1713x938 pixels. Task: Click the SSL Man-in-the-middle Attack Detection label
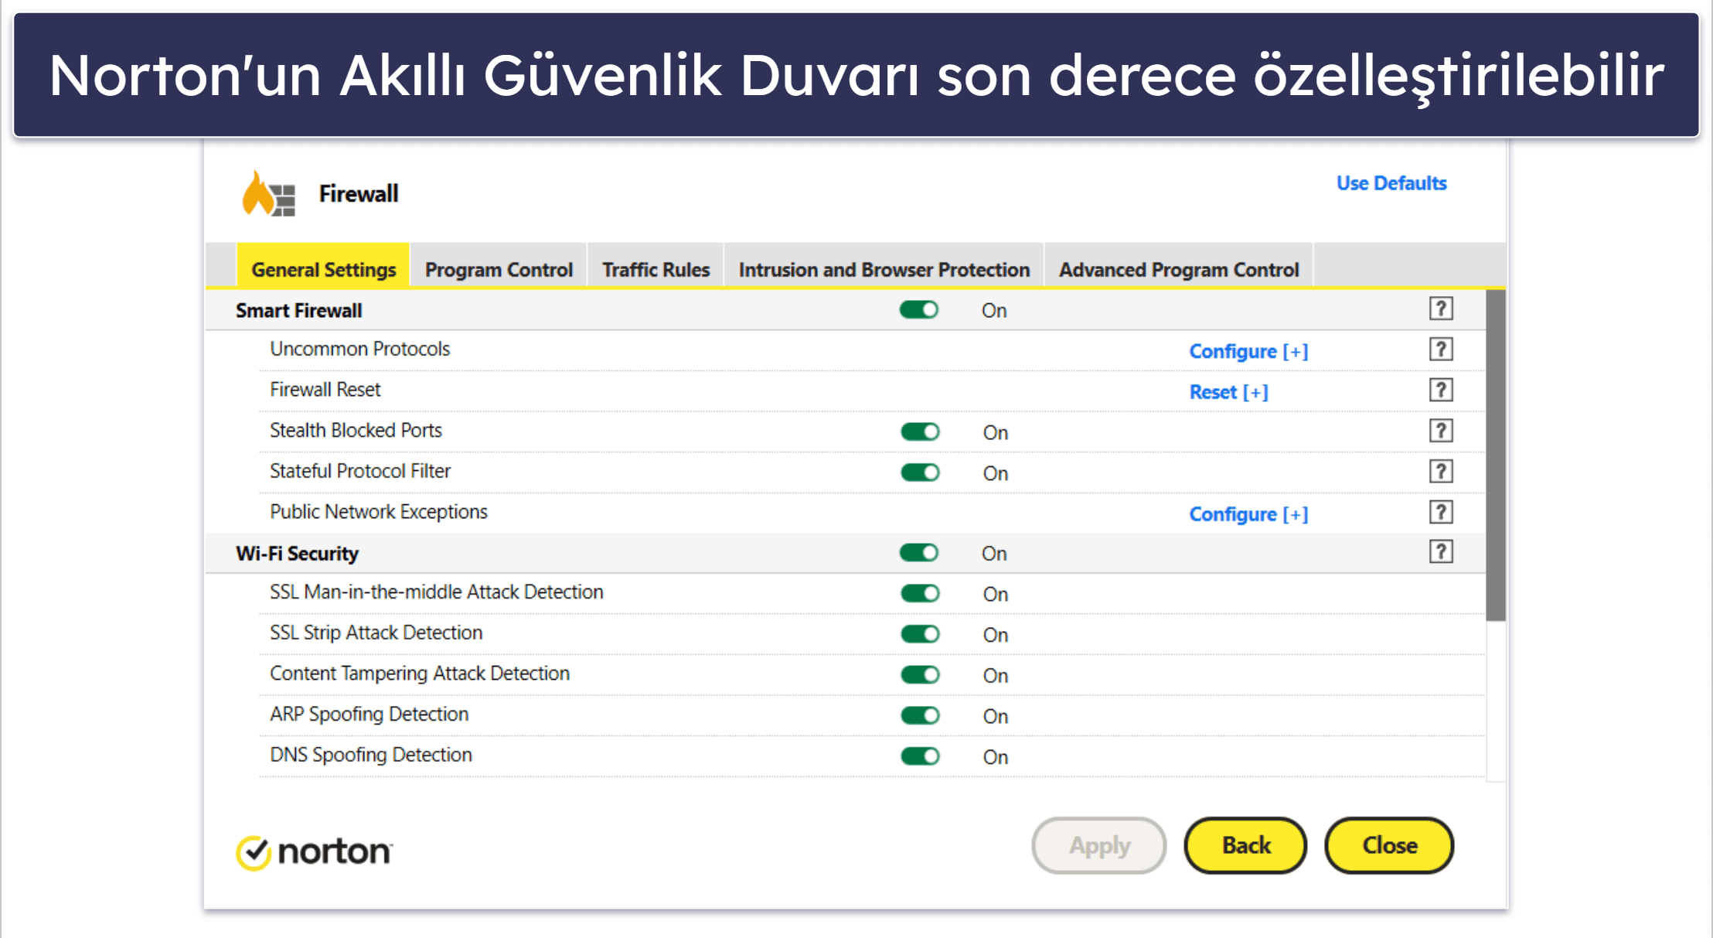click(x=437, y=592)
